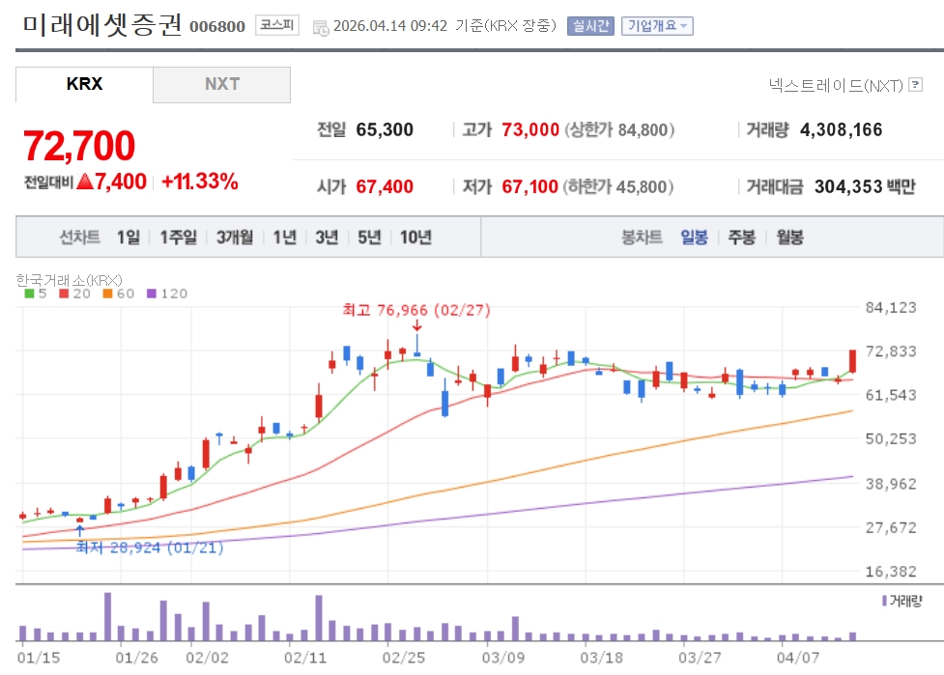
Task: Click the previous close value 65,300
Action: coord(385,130)
